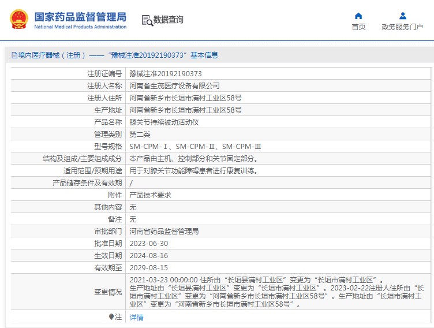
Task: Select 河南省生茂医疗设备有限公司 cell
Action: click(174, 86)
